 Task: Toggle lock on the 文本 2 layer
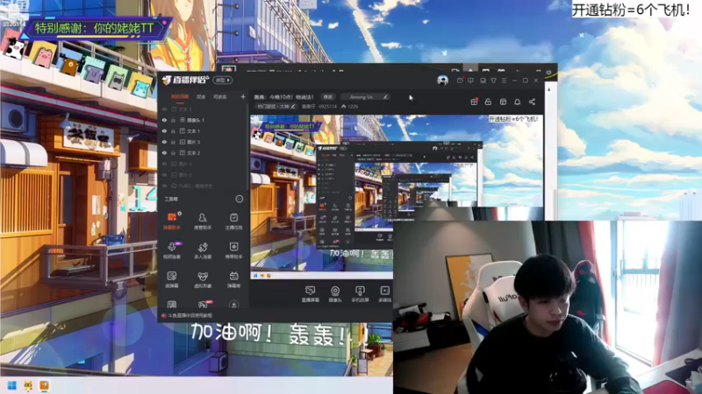(173, 152)
